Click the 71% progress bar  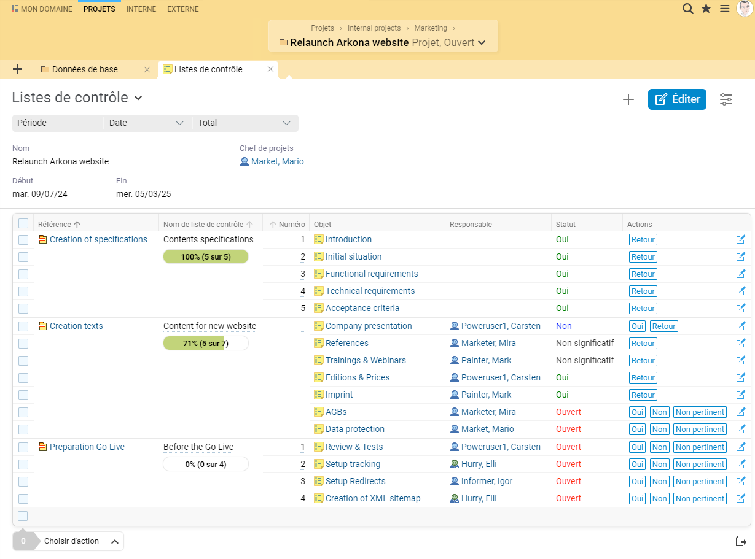[206, 343]
